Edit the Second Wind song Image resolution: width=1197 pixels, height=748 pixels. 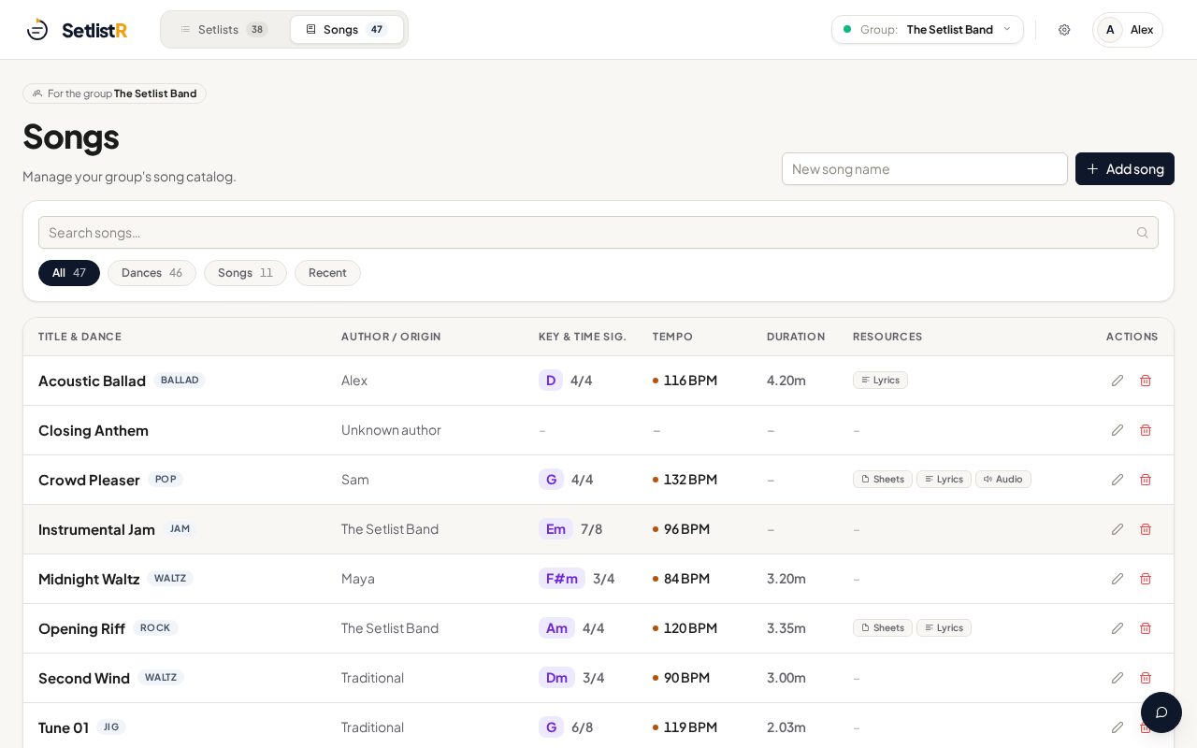pos(1117,678)
